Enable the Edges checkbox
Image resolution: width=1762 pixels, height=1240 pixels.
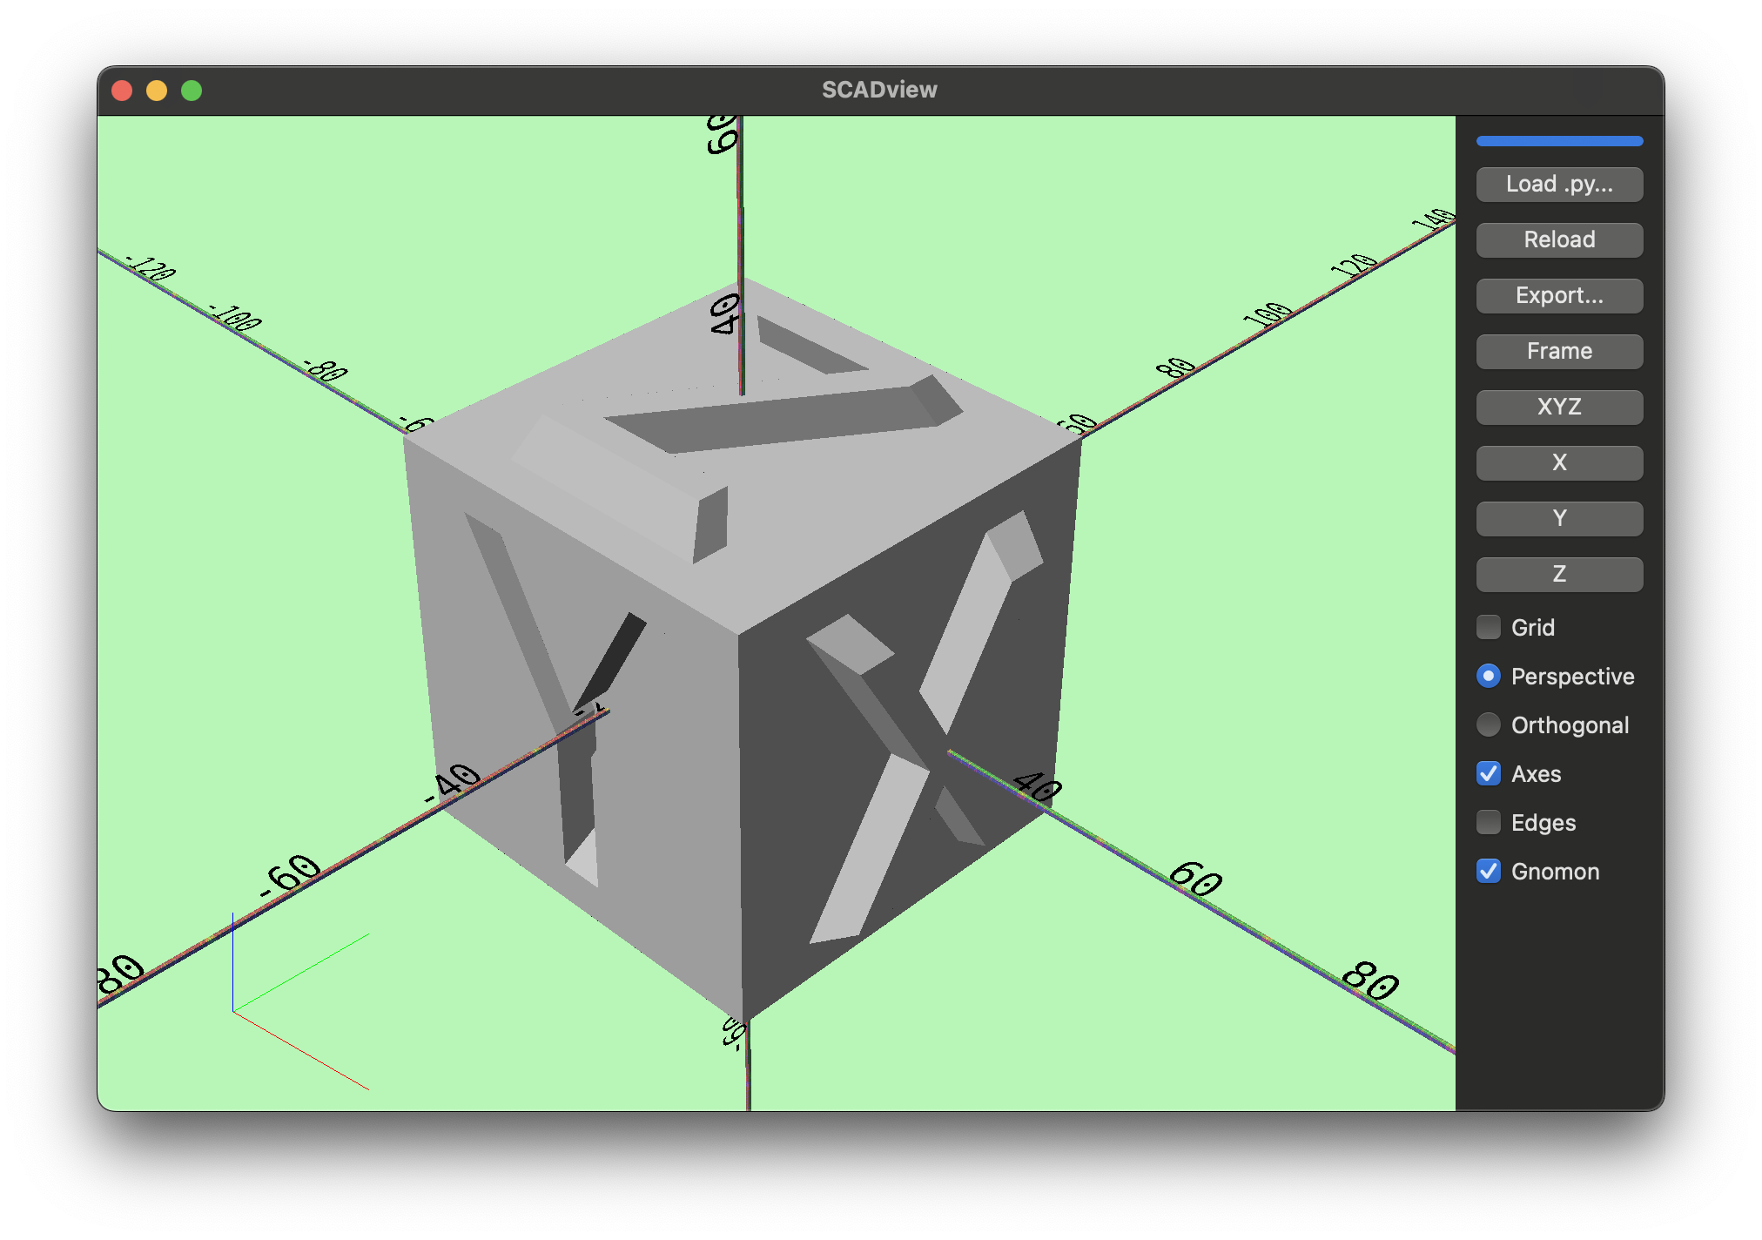coord(1488,822)
